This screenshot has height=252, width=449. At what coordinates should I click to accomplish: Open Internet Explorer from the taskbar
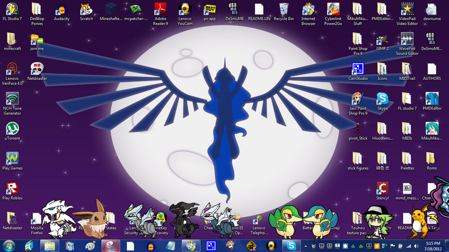point(29,246)
